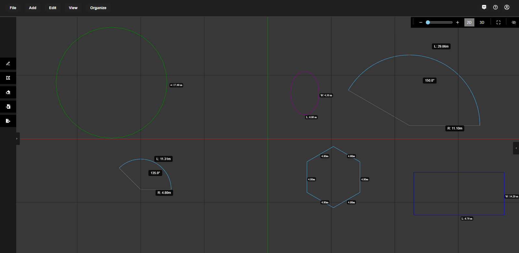
Task: Open the feedback chat icon
Action: (484, 7)
